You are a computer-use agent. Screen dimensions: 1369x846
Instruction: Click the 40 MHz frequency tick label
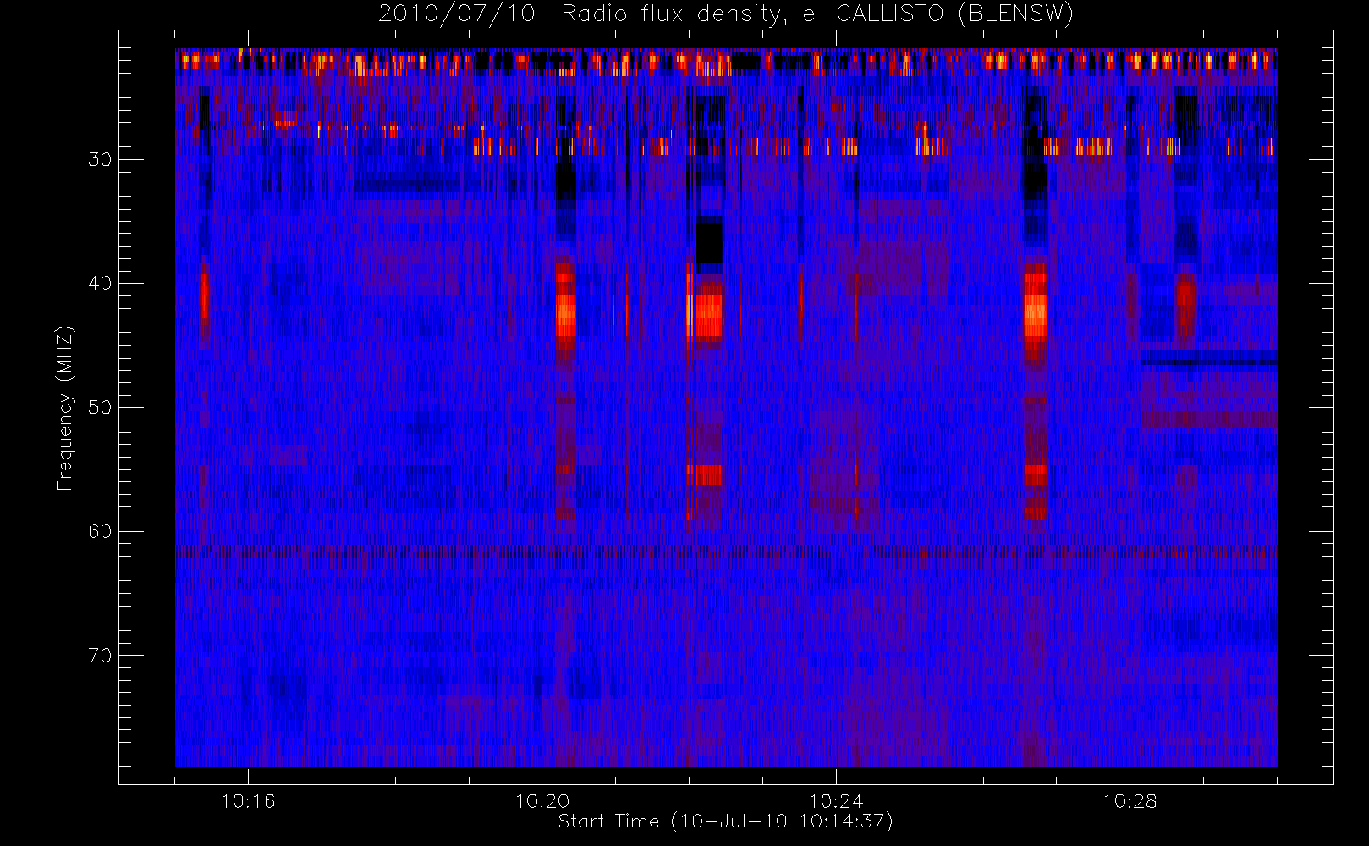tap(100, 283)
